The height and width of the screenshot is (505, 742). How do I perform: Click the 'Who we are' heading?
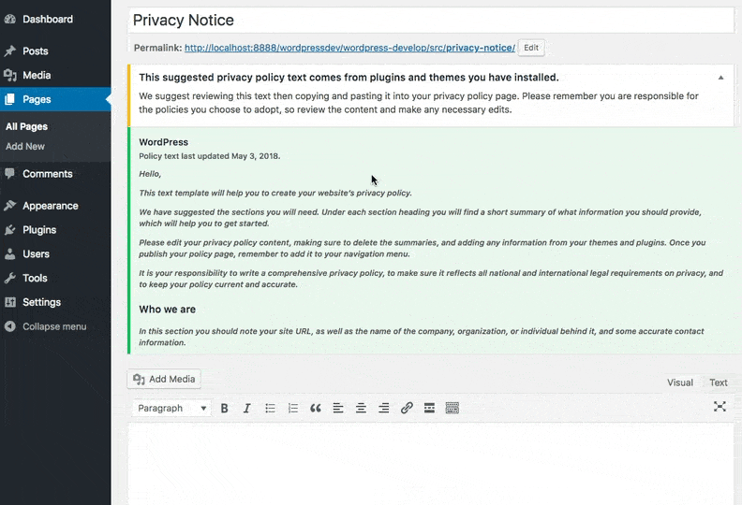tap(167, 310)
